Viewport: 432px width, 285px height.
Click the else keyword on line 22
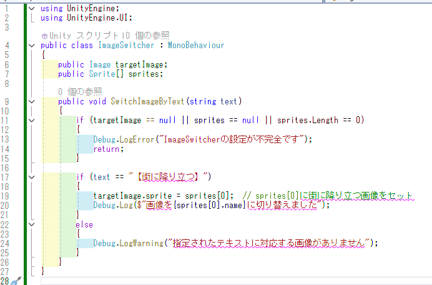pos(84,224)
